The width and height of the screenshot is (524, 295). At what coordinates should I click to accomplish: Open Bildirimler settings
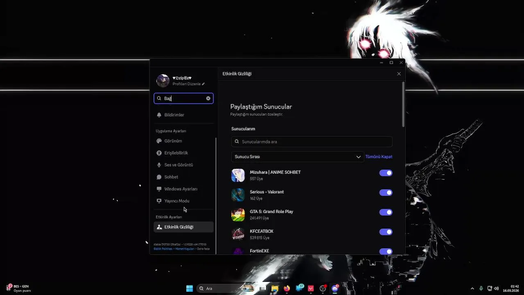pos(183,115)
